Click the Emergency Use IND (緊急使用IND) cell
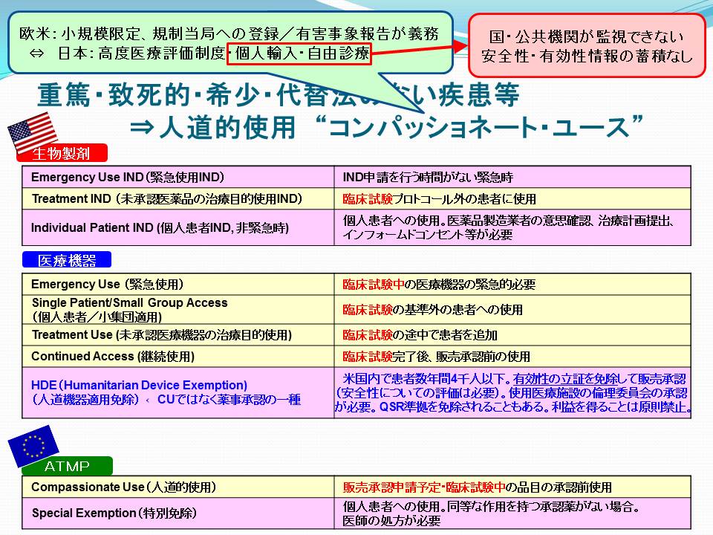This screenshot has width=713, height=535. pos(178,177)
